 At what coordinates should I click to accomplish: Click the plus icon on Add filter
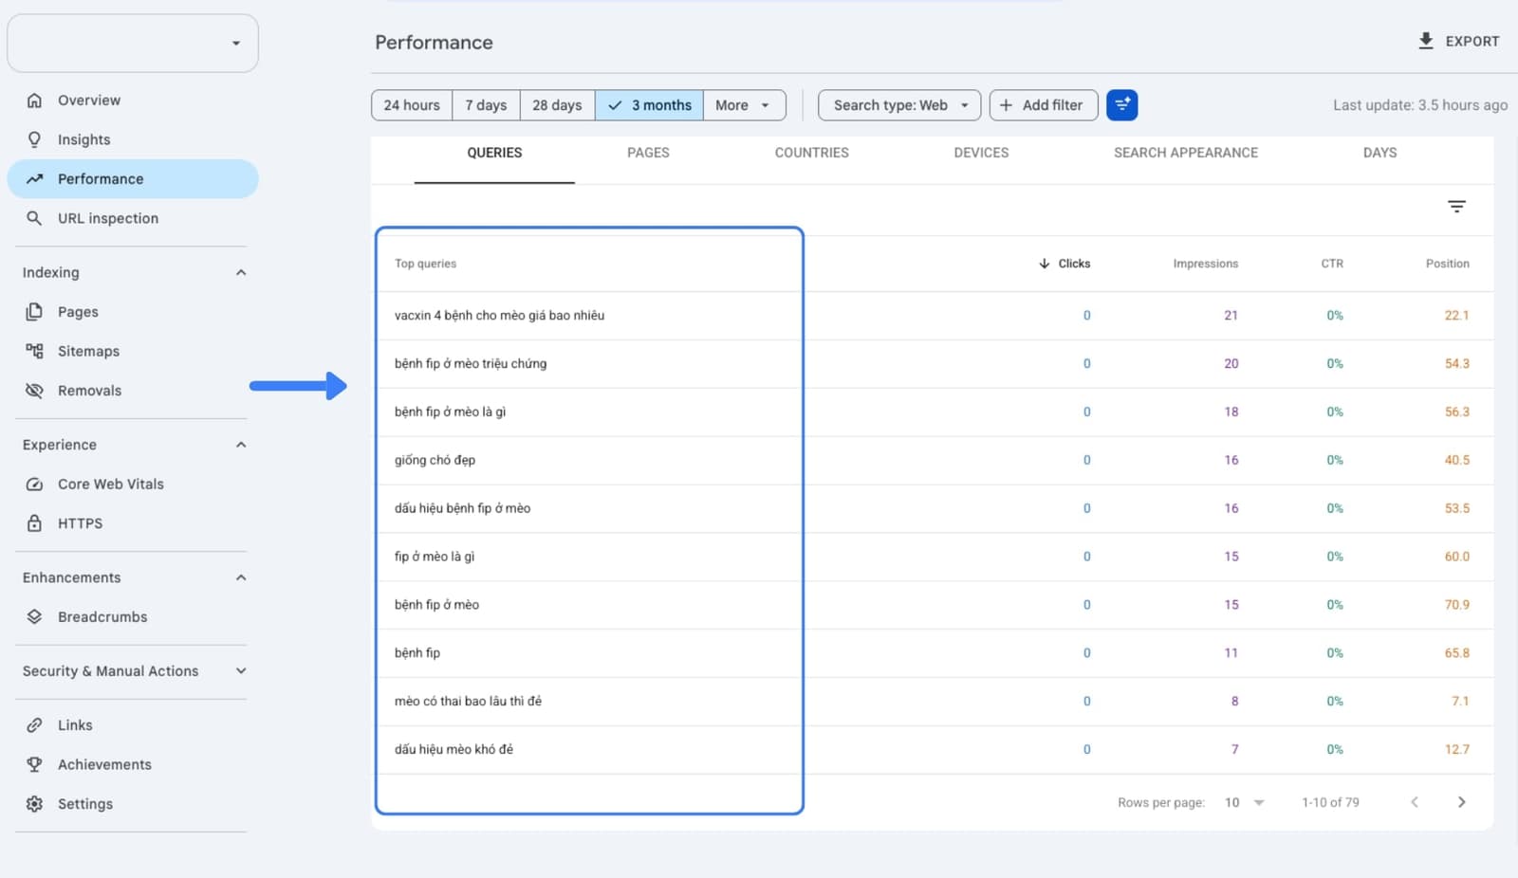[x=1006, y=105]
